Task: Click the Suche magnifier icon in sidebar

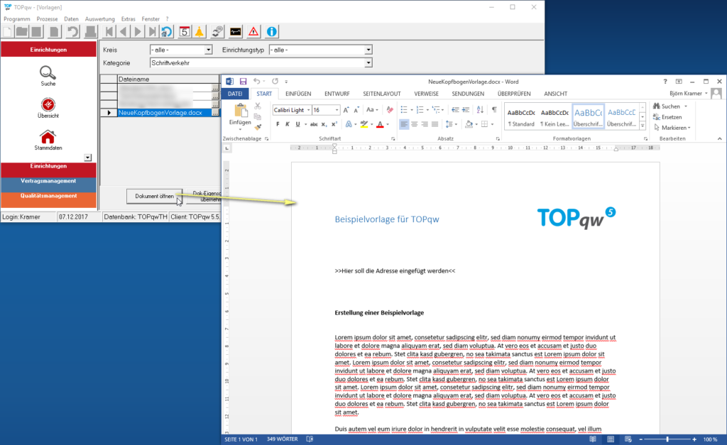Action: tap(48, 72)
